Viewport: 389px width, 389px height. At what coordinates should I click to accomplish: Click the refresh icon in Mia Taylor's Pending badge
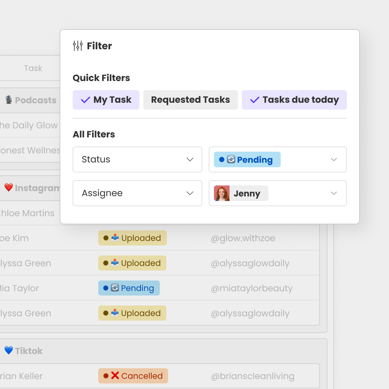[114, 288]
